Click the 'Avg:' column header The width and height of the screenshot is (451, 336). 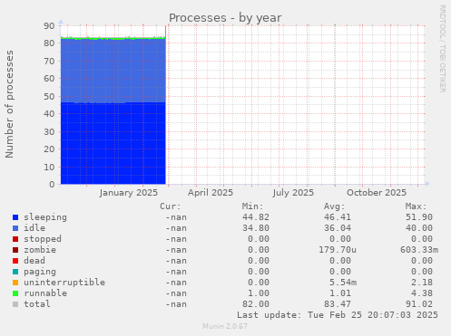(x=334, y=206)
